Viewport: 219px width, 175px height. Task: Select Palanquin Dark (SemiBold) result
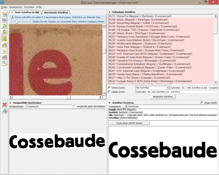[161, 37]
